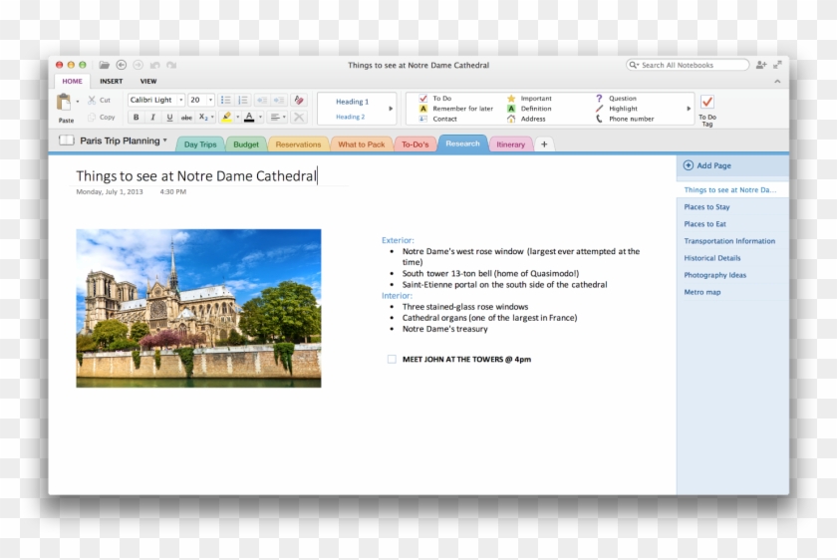The height and width of the screenshot is (560, 837).
Task: Increase the indent level
Action: point(279,100)
